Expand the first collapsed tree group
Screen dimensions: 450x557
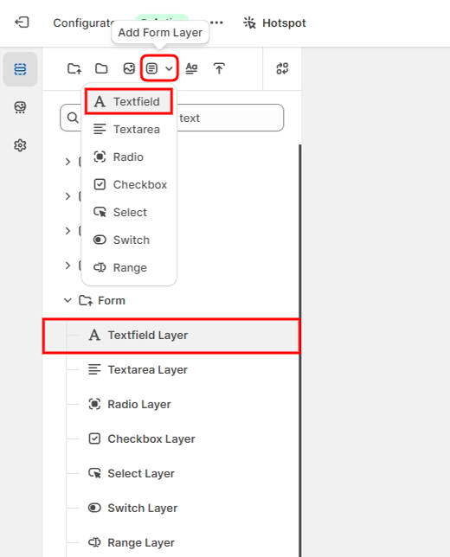tap(67, 162)
